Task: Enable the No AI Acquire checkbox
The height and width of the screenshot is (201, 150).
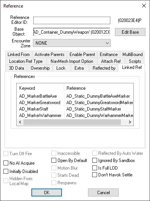Action: coord(6,163)
